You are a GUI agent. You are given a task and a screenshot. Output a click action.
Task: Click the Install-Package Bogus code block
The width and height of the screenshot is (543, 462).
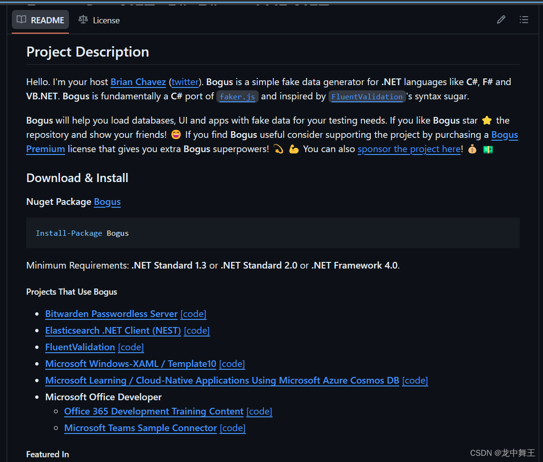click(273, 233)
